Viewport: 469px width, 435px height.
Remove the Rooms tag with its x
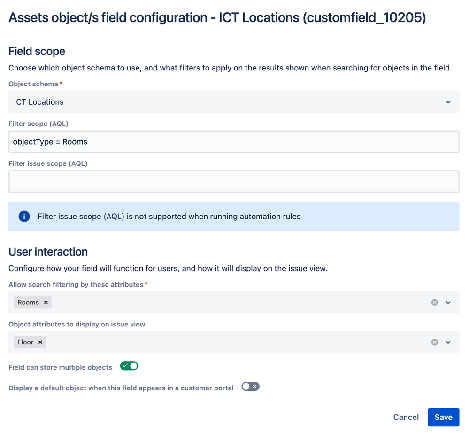[46, 303]
